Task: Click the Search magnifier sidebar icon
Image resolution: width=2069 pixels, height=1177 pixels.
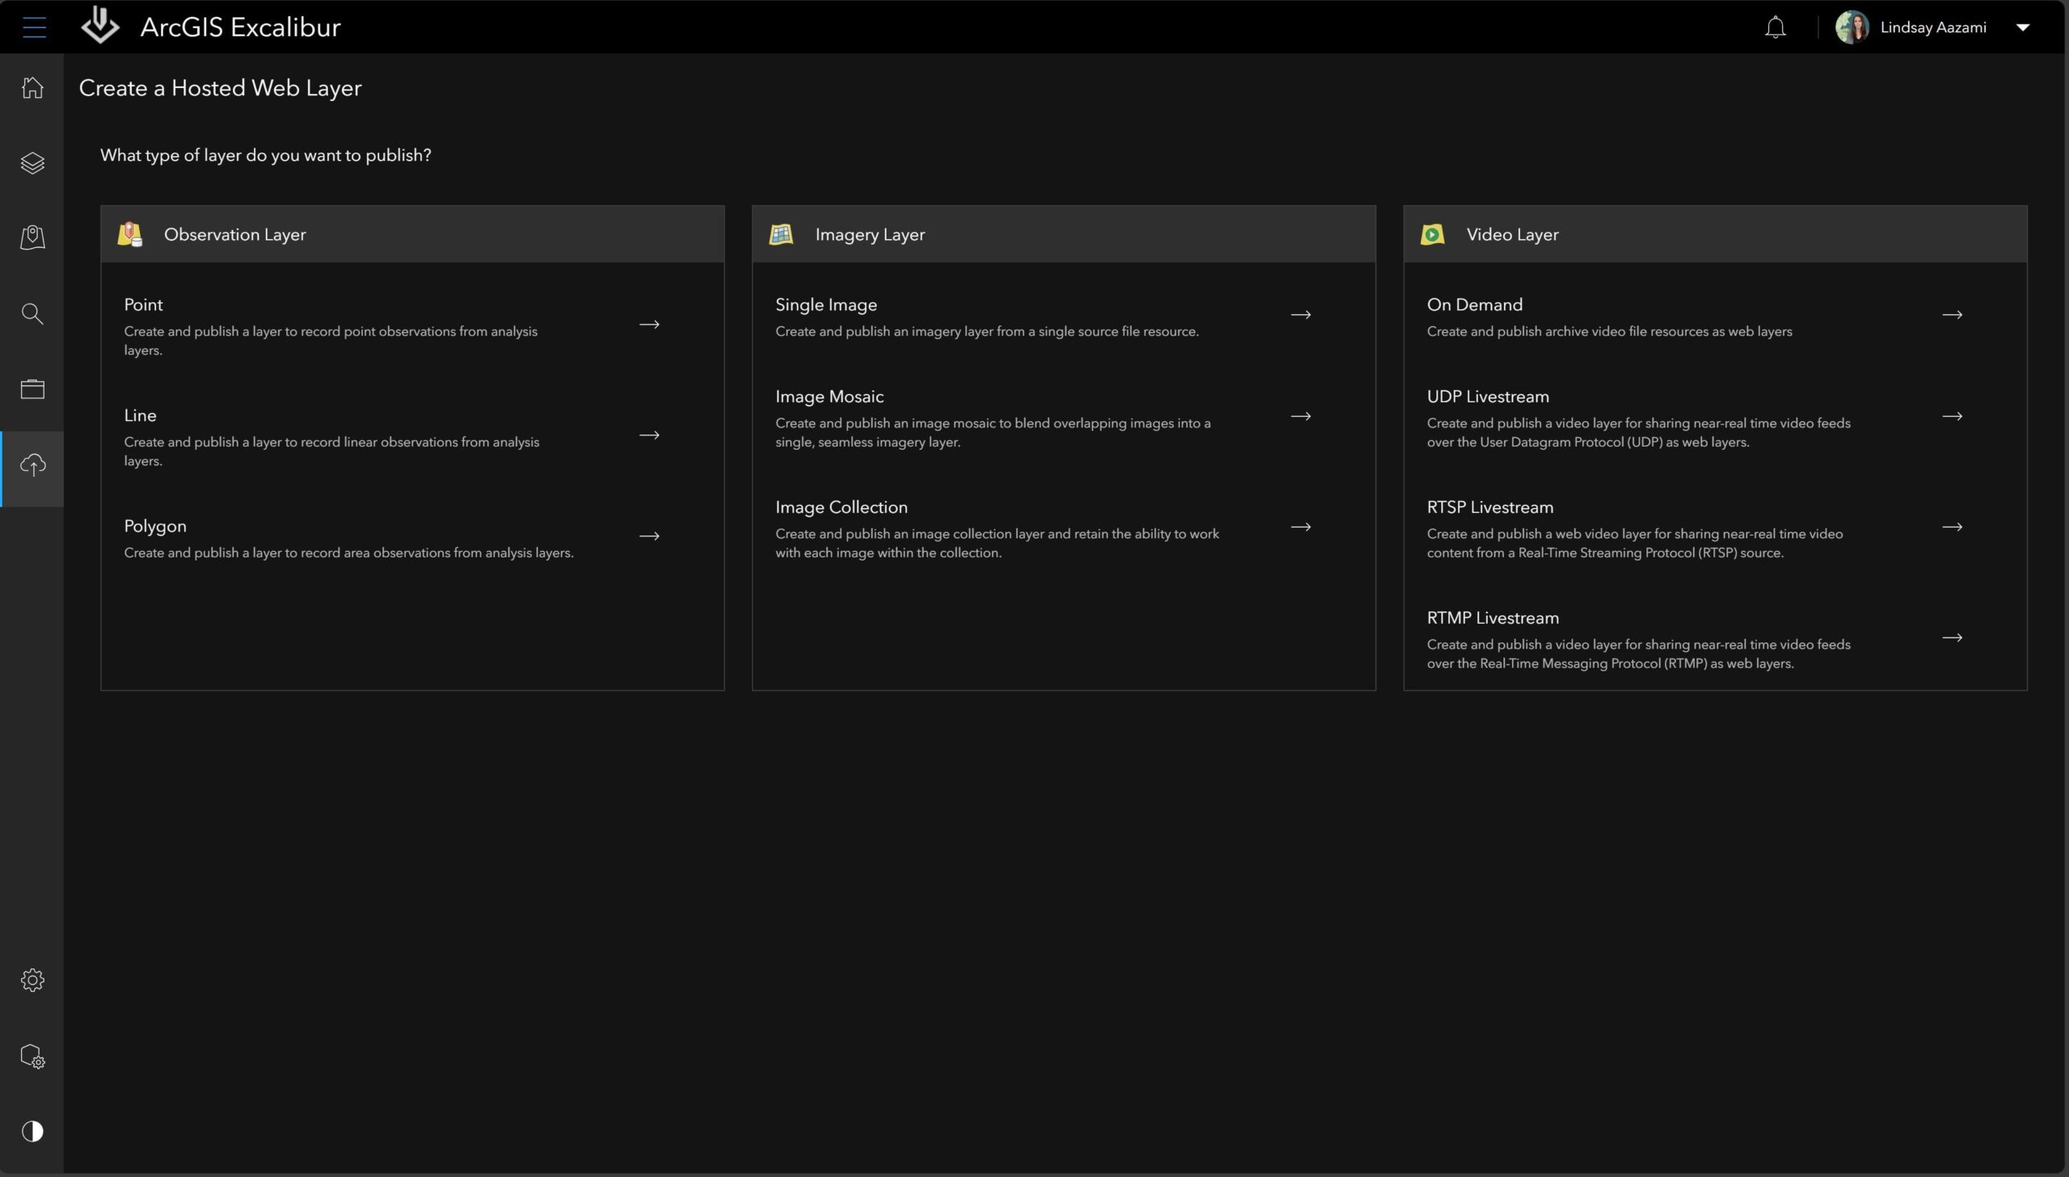Action: [x=32, y=313]
